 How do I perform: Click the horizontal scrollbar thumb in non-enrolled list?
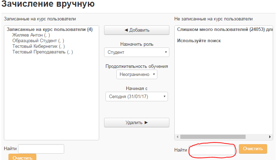[213, 137]
